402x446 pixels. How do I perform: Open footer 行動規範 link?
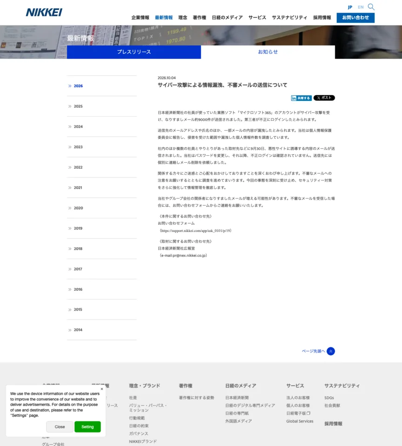coord(137,418)
